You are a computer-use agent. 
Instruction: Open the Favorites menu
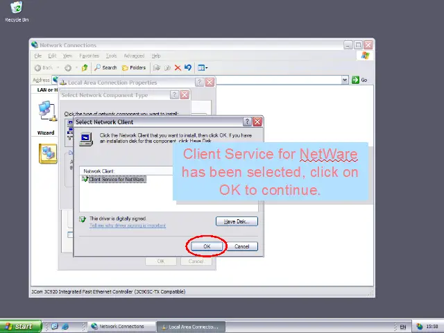click(89, 55)
